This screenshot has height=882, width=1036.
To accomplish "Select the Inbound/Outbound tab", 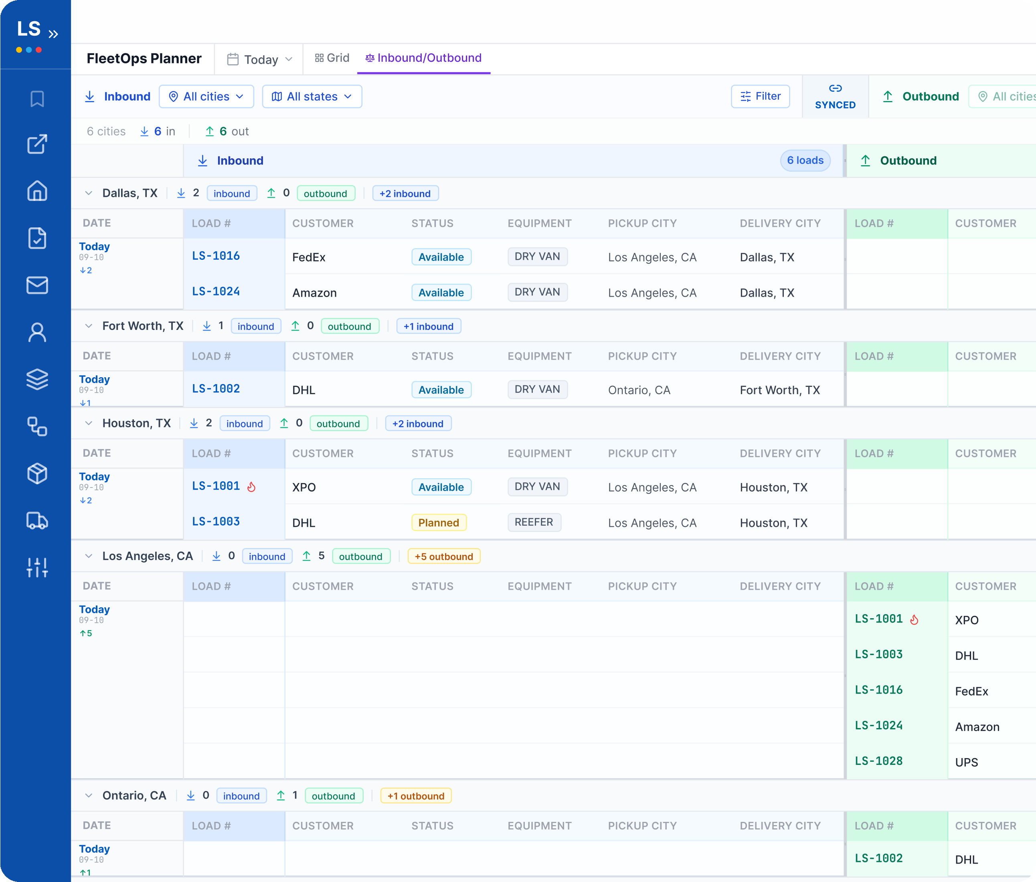I will pyautogui.click(x=423, y=58).
